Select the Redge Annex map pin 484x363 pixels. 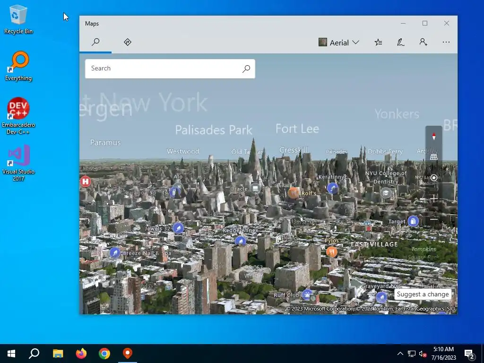240,241
